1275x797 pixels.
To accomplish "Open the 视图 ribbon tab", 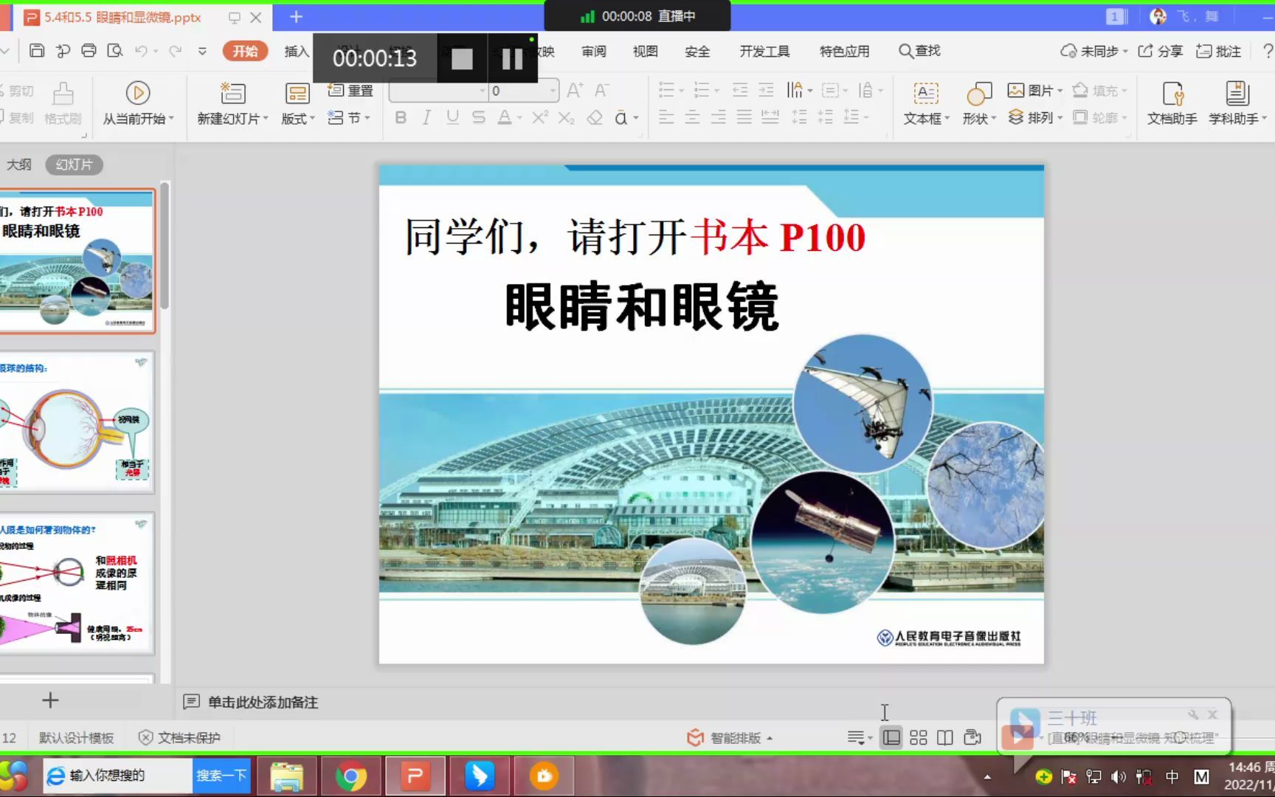I will point(646,51).
